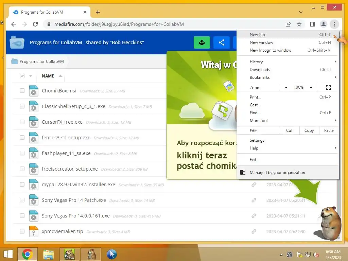Click the Paste button in Edit row
Screen dimensions: 348x261
pos(329,130)
